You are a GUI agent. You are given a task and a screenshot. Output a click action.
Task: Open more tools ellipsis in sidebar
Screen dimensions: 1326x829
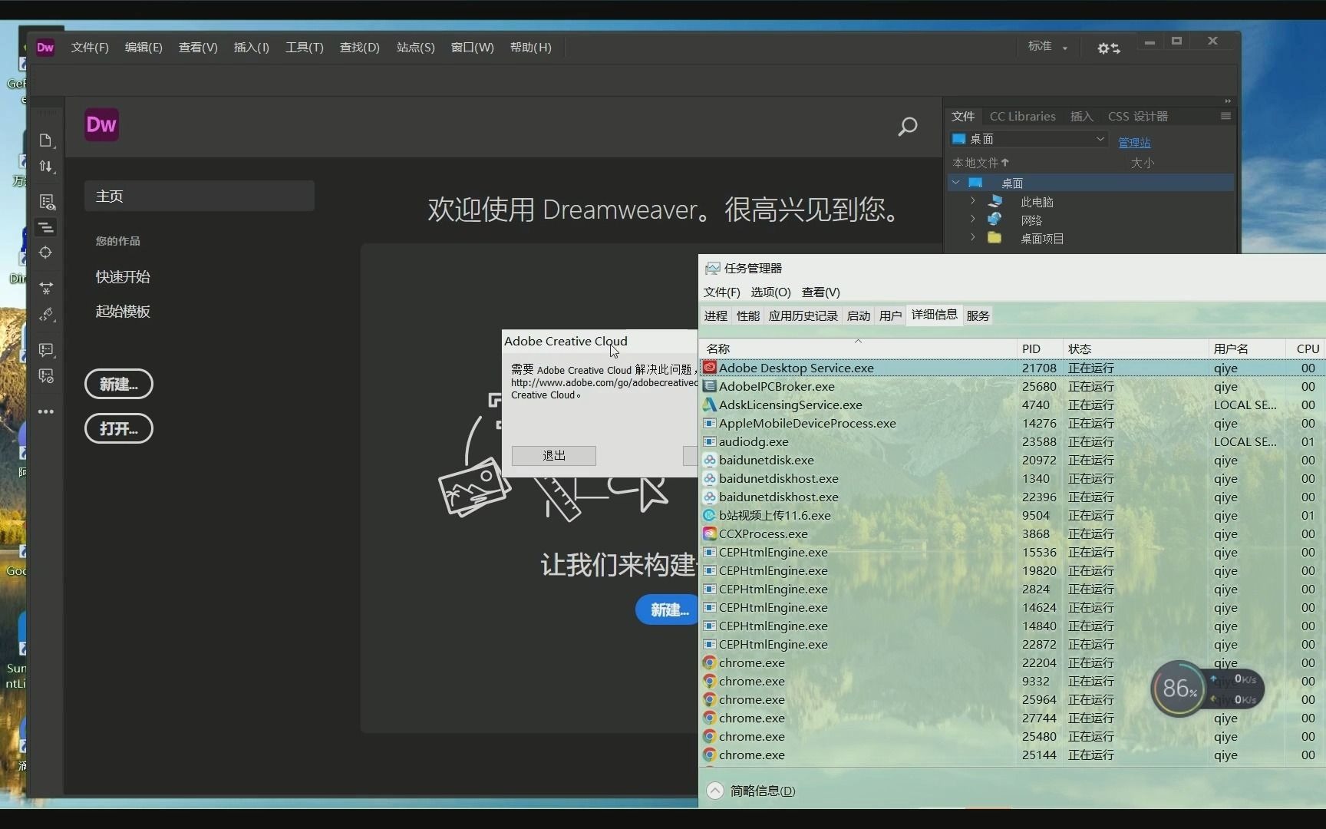(x=46, y=411)
